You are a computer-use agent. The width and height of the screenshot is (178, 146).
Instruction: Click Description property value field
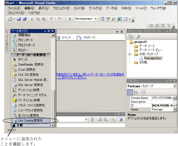162,102
